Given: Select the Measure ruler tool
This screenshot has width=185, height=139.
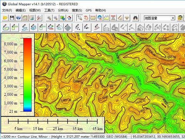Looking at the screenshot, I should click(x=93, y=18).
